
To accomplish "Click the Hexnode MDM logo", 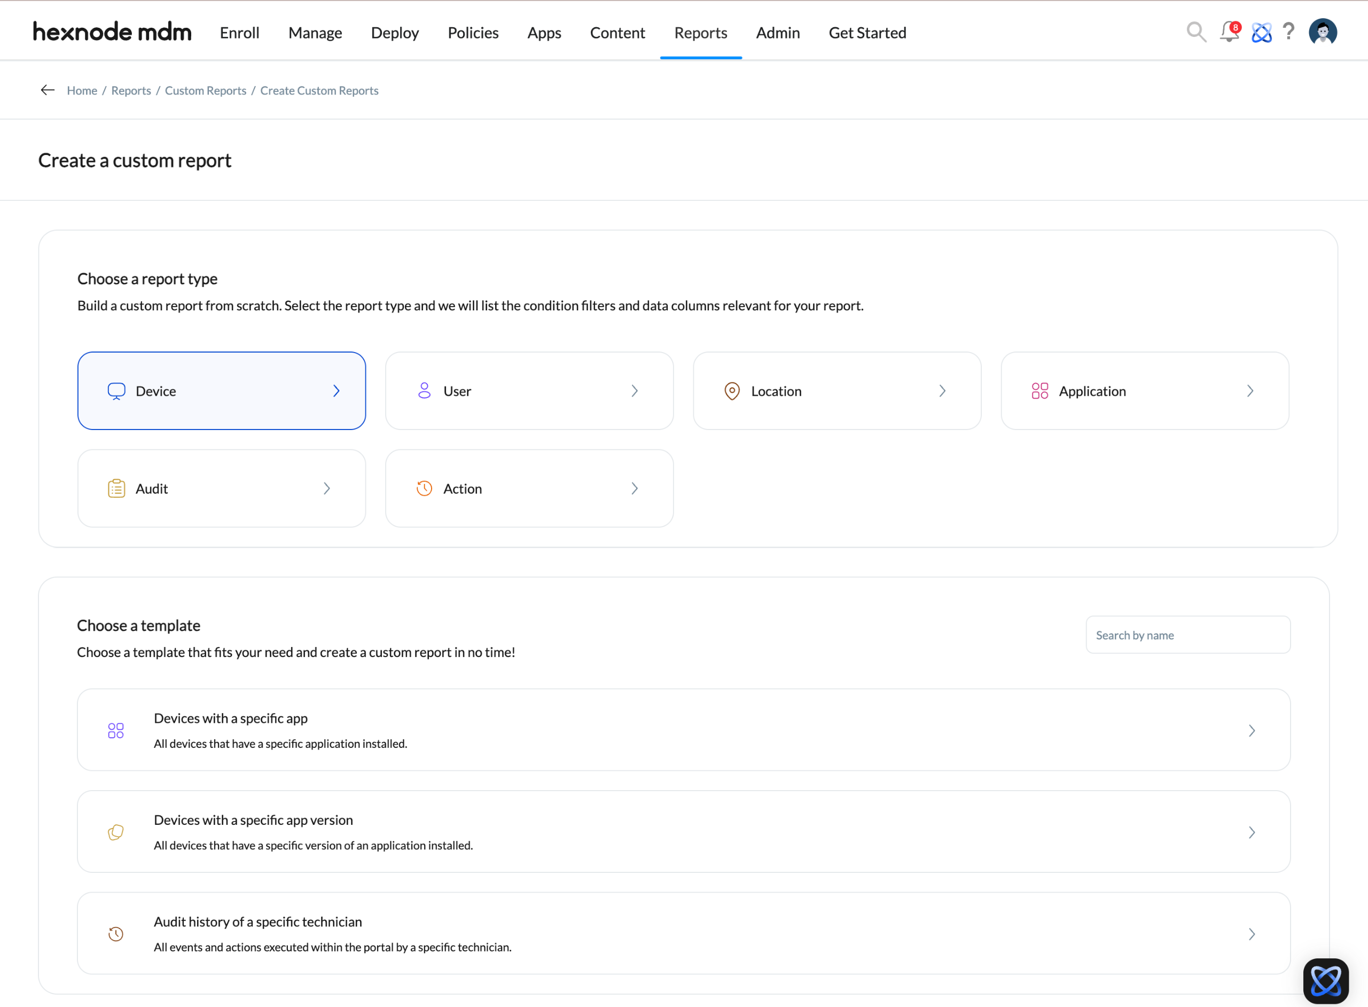I will coord(112,32).
